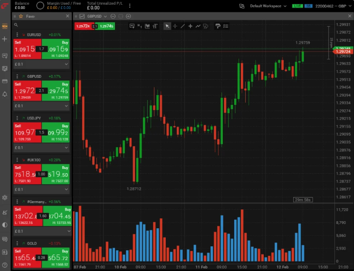
Task: Open the paint roller chart style tool
Action: (218, 26)
